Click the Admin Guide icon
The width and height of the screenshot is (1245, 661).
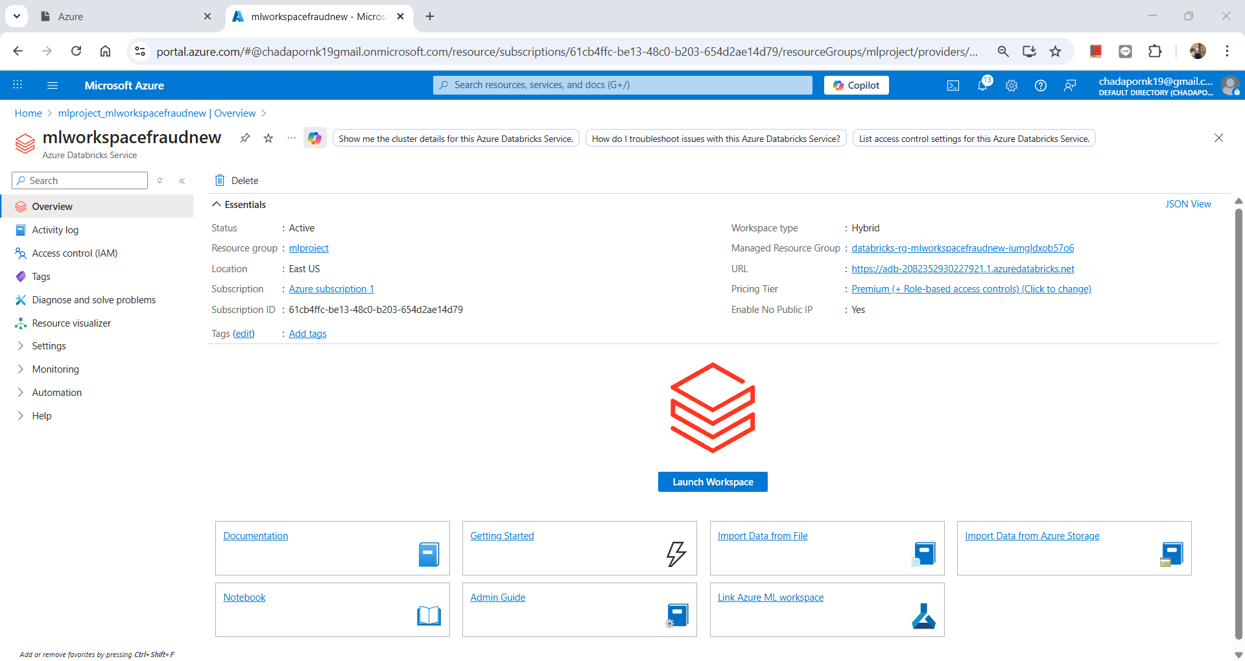tap(676, 616)
